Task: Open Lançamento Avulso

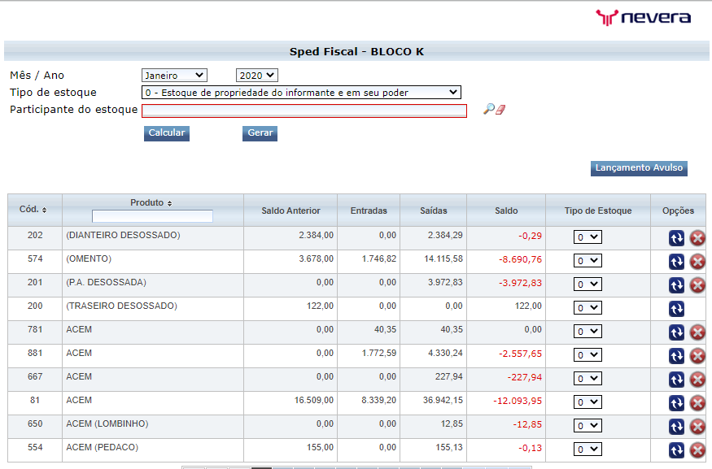Action: point(639,168)
